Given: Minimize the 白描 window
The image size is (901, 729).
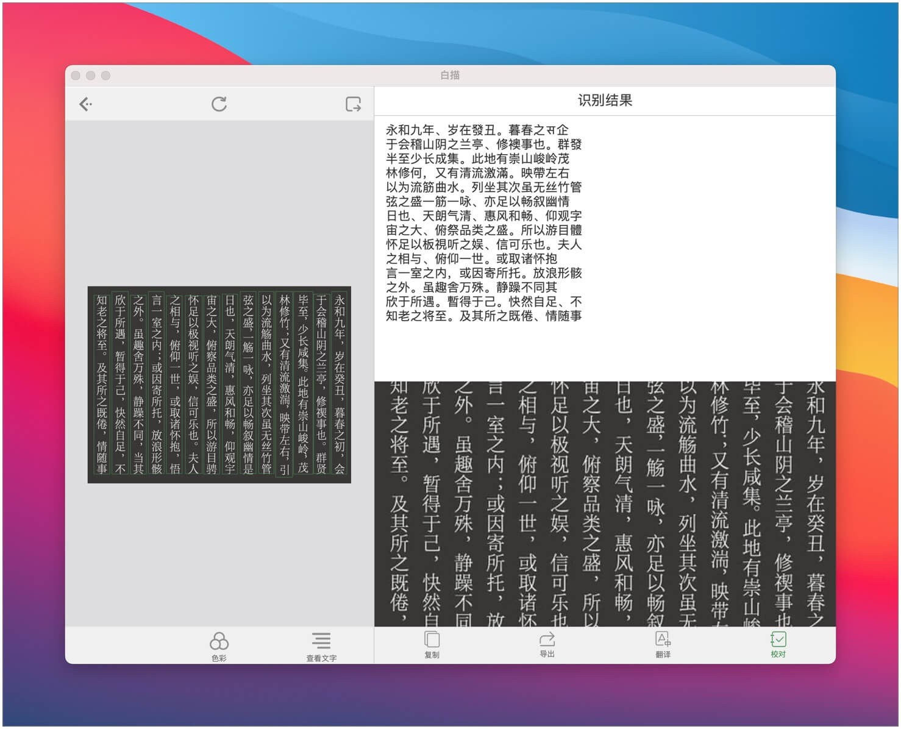Looking at the screenshot, I should coord(91,76).
